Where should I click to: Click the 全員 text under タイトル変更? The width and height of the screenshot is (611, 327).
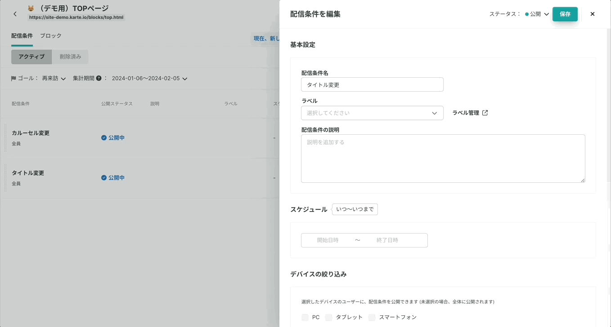[x=16, y=184]
